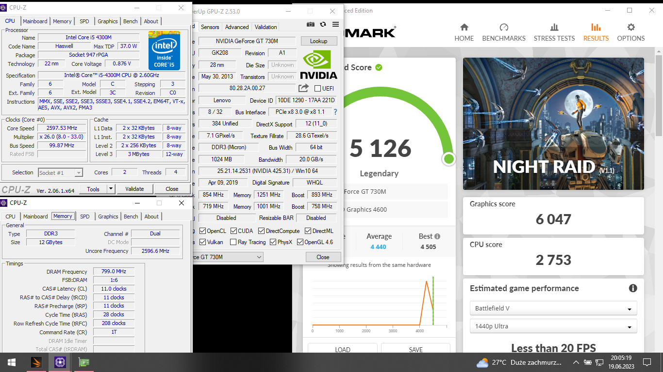Show hidden tray icons chevron

tap(576, 362)
